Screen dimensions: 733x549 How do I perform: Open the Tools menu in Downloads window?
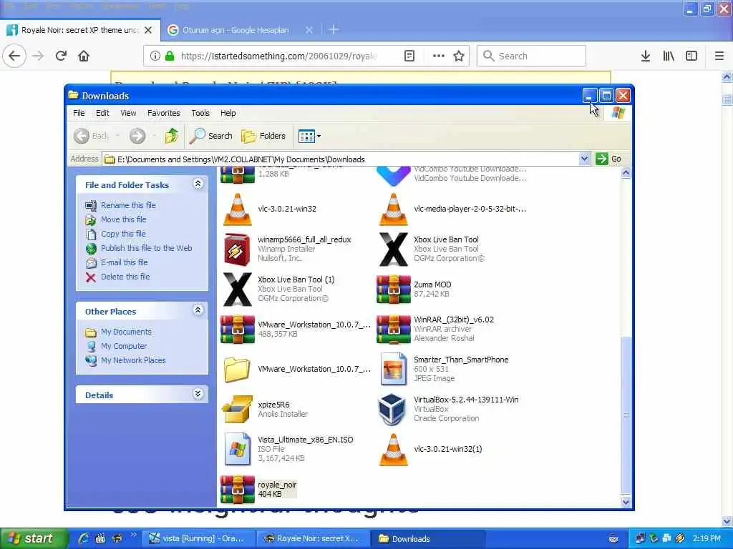pyautogui.click(x=200, y=113)
